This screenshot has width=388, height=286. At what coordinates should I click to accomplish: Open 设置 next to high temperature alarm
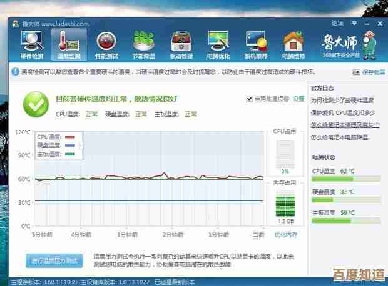click(299, 99)
